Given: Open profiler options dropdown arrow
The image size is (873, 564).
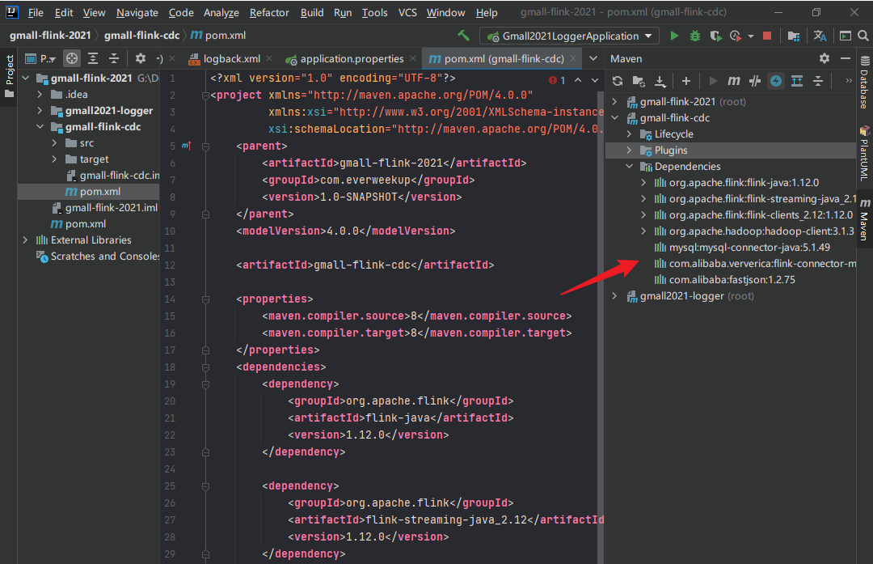Looking at the screenshot, I should coord(750,36).
